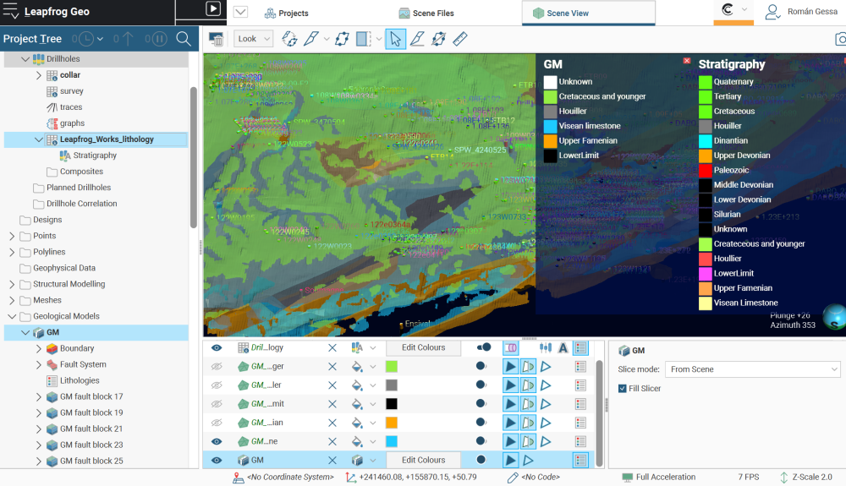Show GM_...mit surface via eye icon
Viewport: 846px width, 486px height.
[217, 404]
